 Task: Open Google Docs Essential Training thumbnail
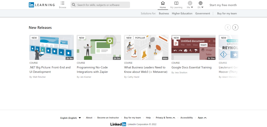pyautogui.click(x=193, y=48)
